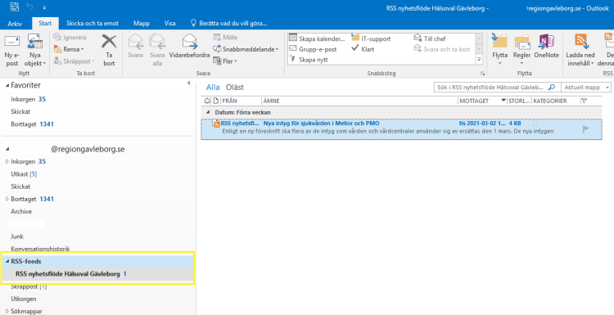This screenshot has height=315, width=614.
Task: Open the quick access toolbar customize arrow
Action: pos(44,7)
